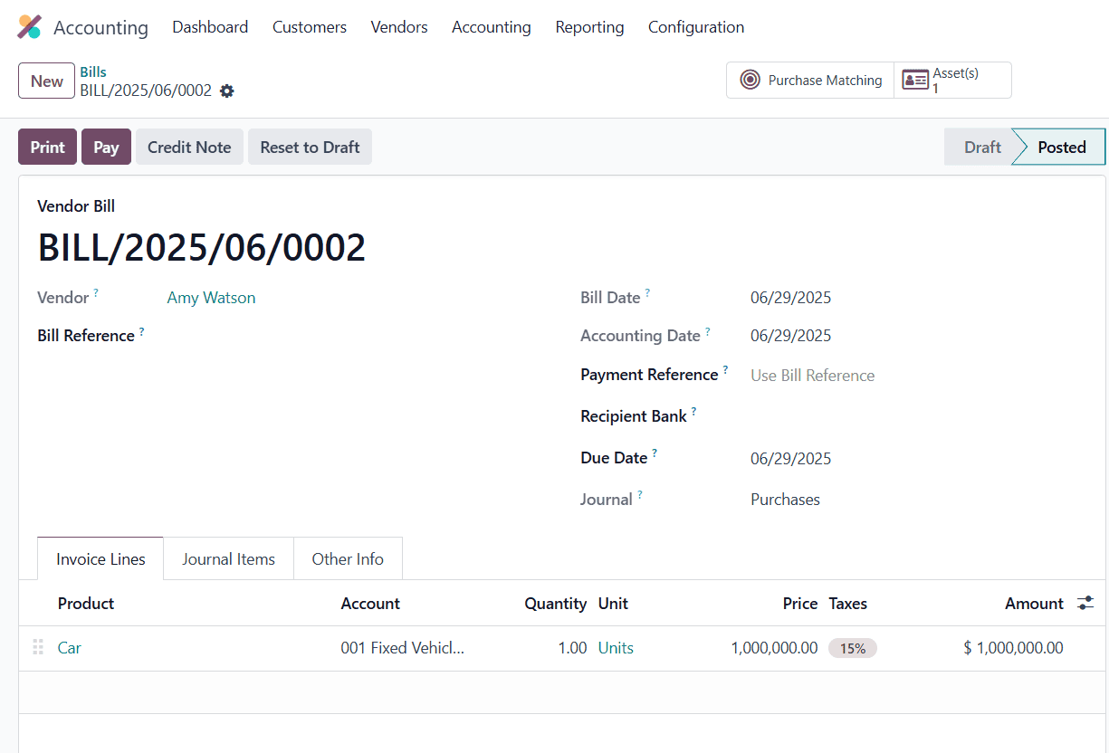Click the Accounting app logo icon
The image size is (1109, 753).
[30, 26]
